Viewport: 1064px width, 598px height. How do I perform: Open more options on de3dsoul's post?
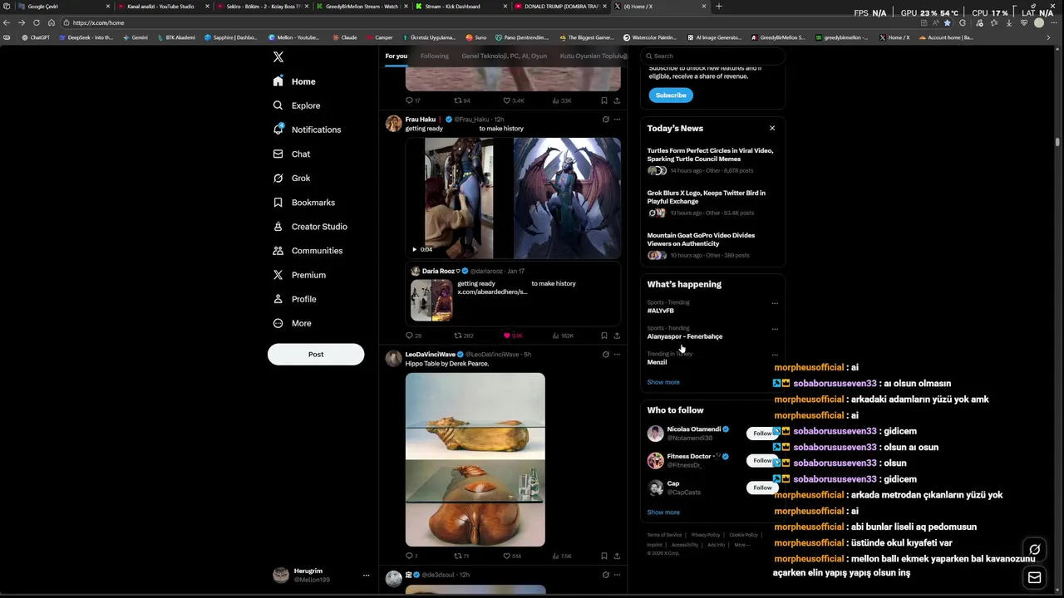pos(617,575)
